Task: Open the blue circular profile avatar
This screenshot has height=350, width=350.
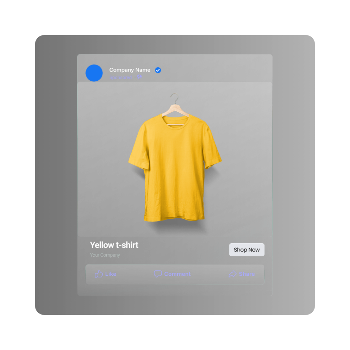Action: coord(94,73)
